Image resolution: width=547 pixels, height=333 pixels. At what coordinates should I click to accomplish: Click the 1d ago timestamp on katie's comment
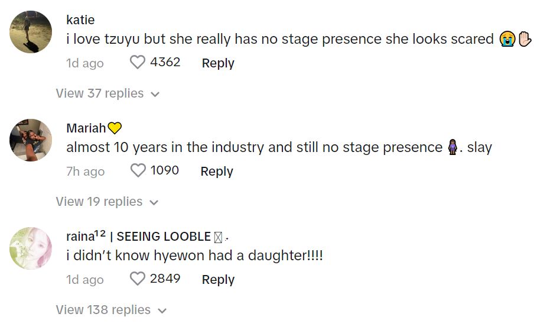click(x=85, y=63)
